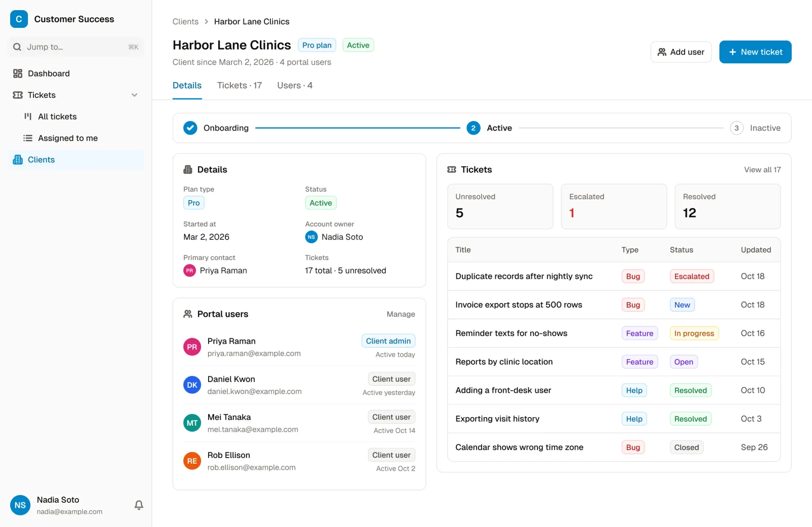This screenshot has width=812, height=527.
Task: Click the Portal users people icon
Action: [188, 314]
